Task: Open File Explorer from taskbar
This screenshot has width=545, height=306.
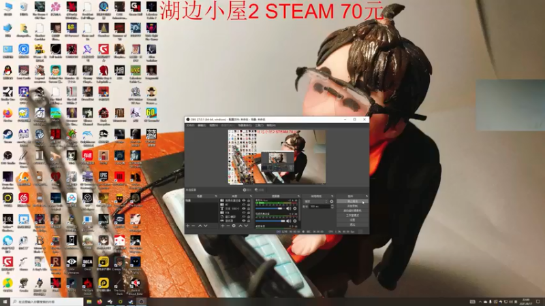Action: (x=89, y=302)
